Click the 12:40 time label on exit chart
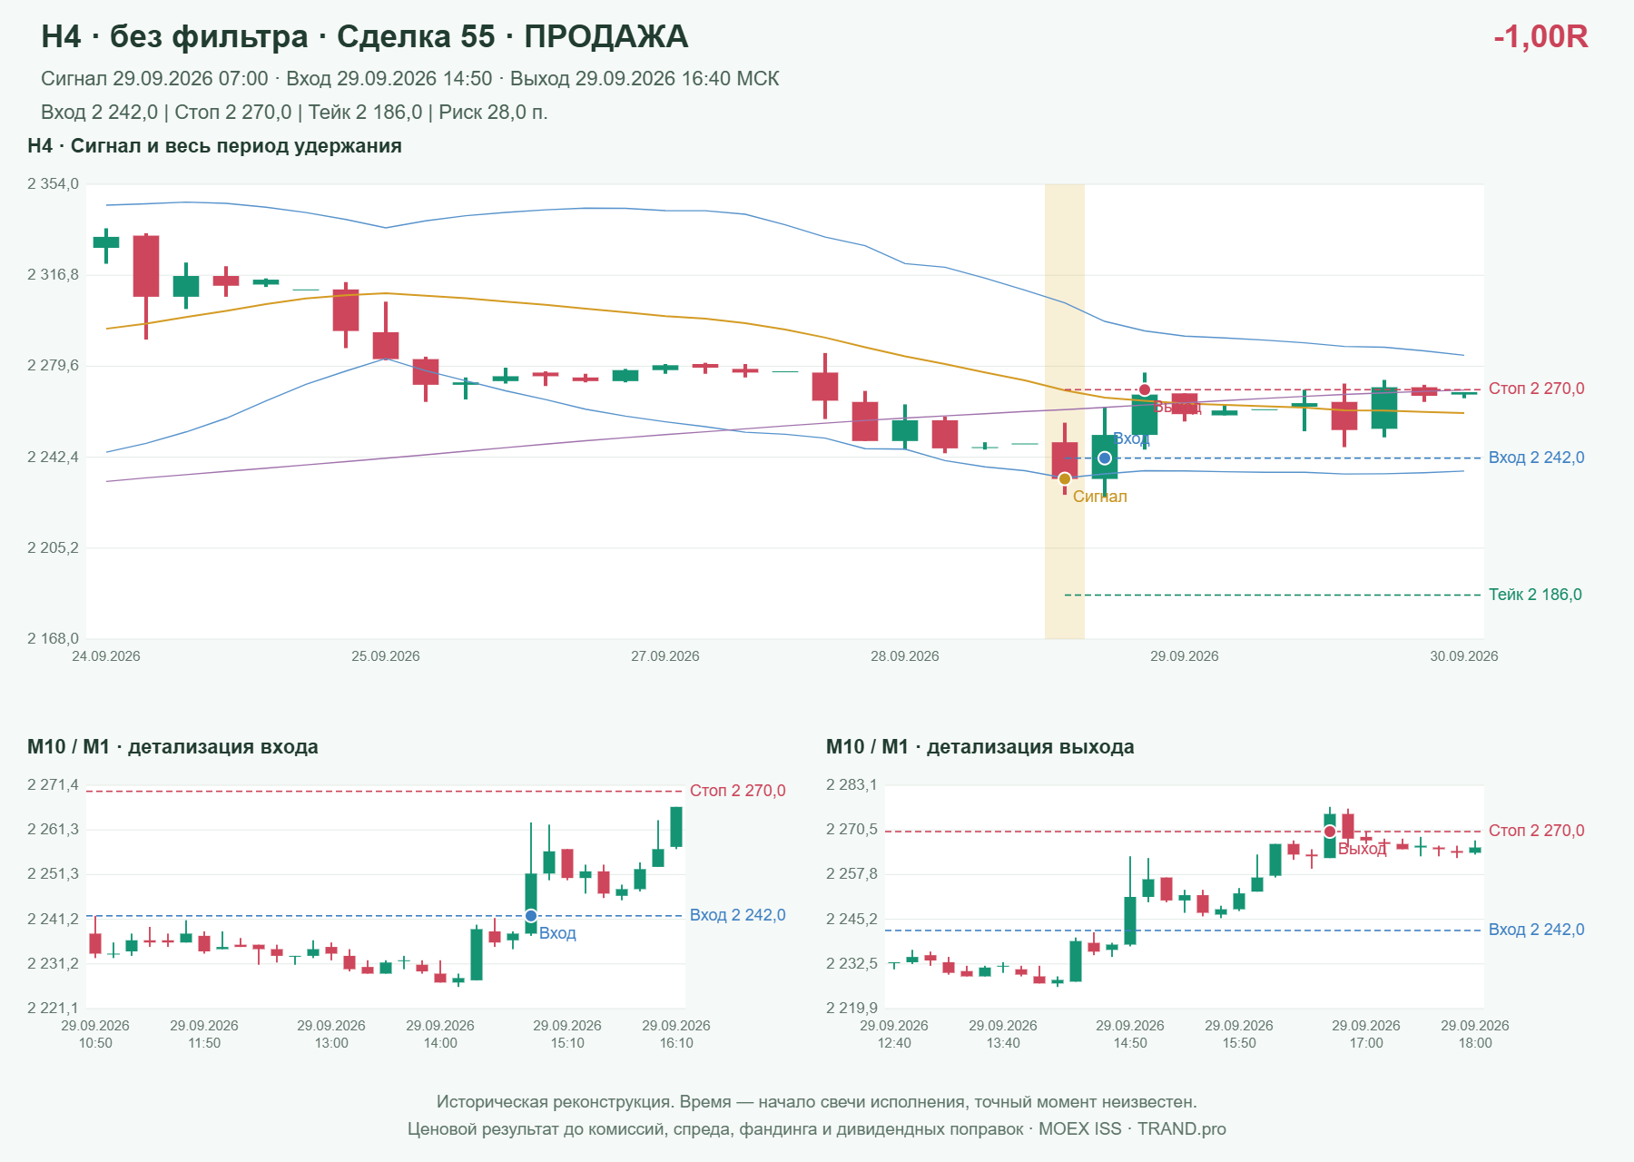The height and width of the screenshot is (1162, 1634). 894,1043
